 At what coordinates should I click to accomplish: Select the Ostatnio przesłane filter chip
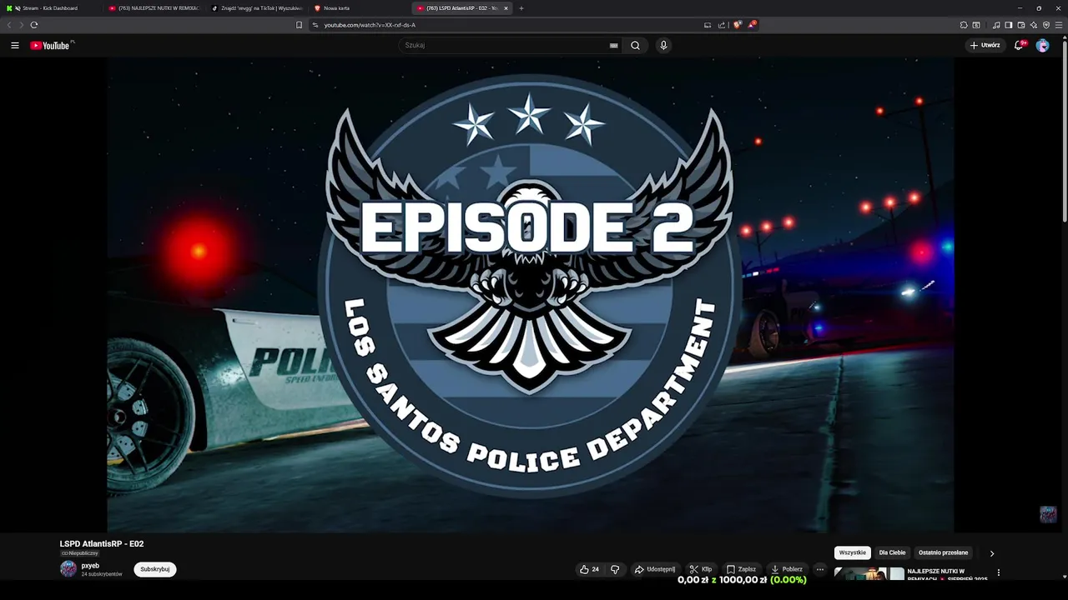click(944, 552)
